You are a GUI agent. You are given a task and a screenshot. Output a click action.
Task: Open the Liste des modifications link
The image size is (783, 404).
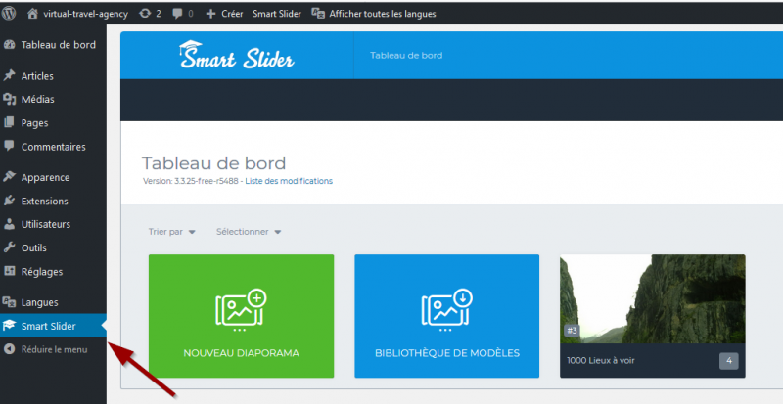click(289, 181)
